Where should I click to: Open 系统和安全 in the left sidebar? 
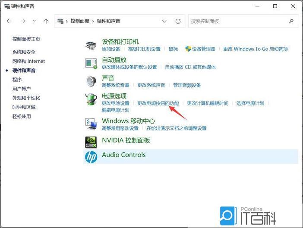[x=24, y=52]
